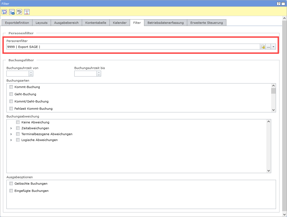The height and width of the screenshot is (217, 287).
Task: Open the Personenfilter dropdown arrow
Action: 273,47
